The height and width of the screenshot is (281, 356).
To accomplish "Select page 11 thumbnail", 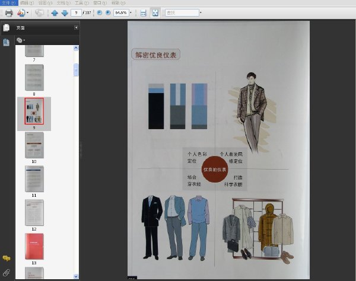I will click(34, 178).
